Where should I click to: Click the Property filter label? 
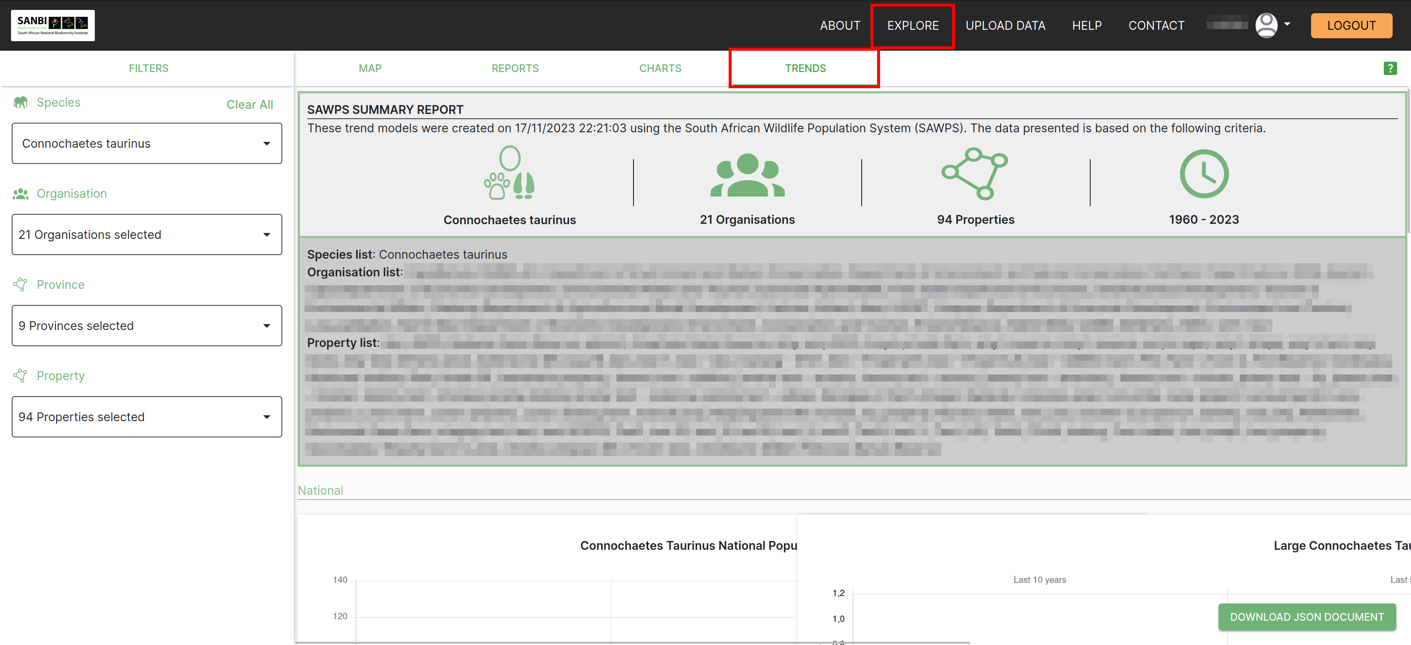coord(61,375)
